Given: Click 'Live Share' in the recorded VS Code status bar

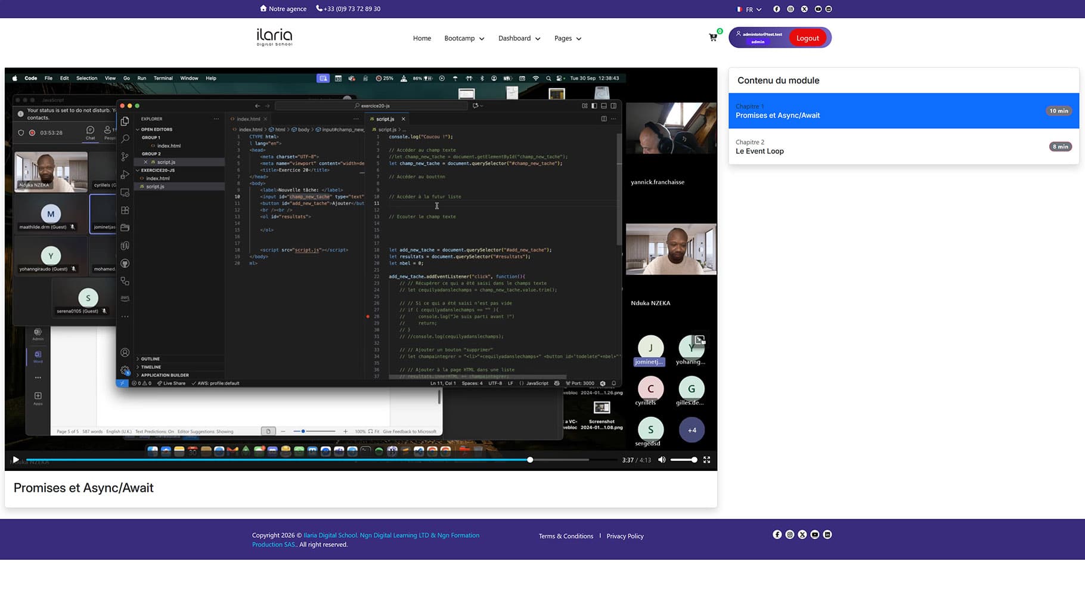Looking at the screenshot, I should coord(171,383).
